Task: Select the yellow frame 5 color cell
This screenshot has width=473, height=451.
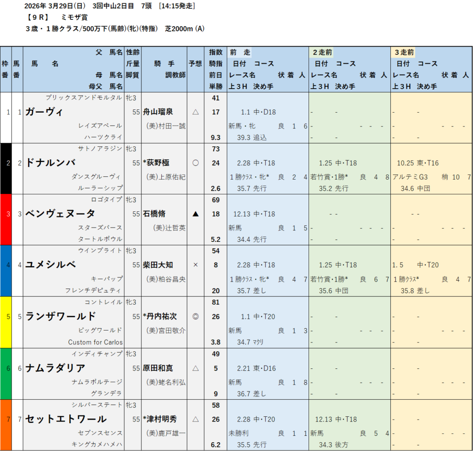Action: point(5,322)
